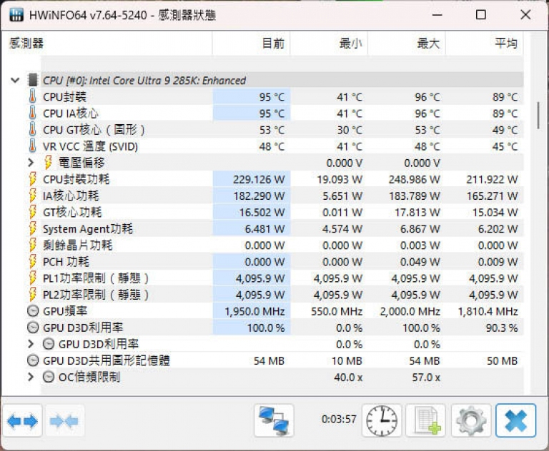Click the expand view arrows button
549x451 pixels.
point(22,421)
